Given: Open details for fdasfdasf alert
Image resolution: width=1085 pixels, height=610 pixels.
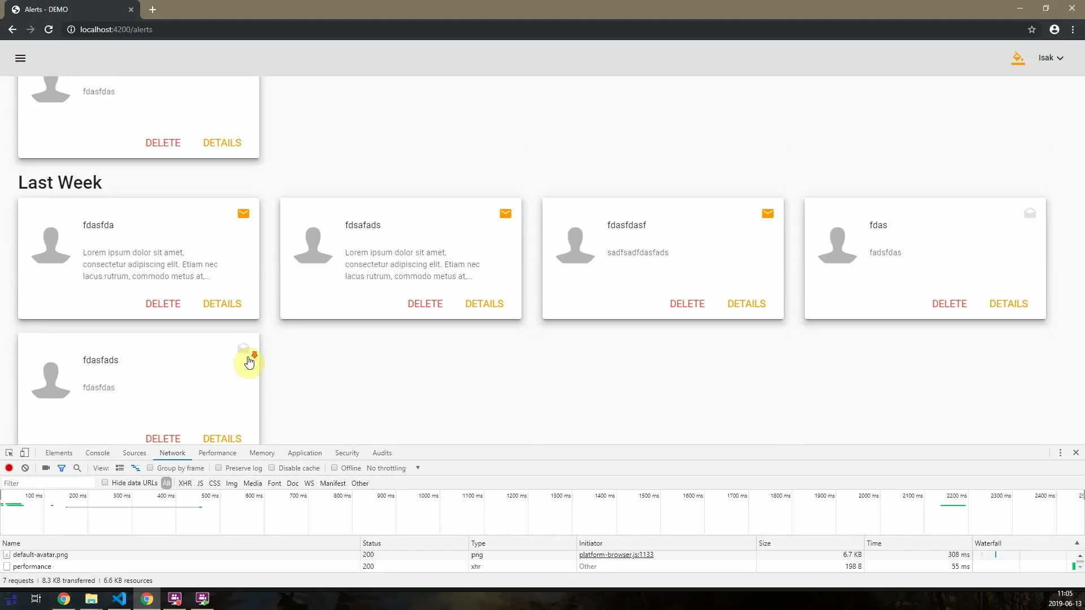Looking at the screenshot, I should click(x=747, y=304).
